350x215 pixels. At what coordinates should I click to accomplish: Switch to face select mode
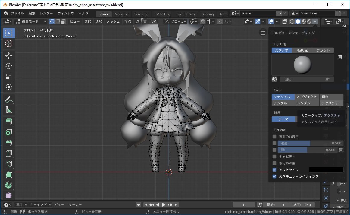pos(63,21)
